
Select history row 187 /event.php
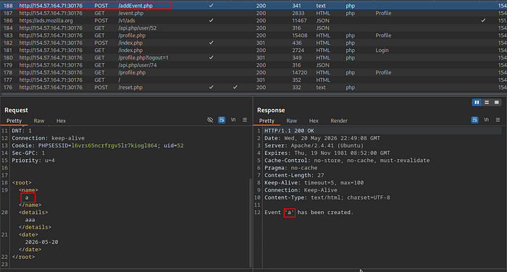pyautogui.click(x=253, y=13)
